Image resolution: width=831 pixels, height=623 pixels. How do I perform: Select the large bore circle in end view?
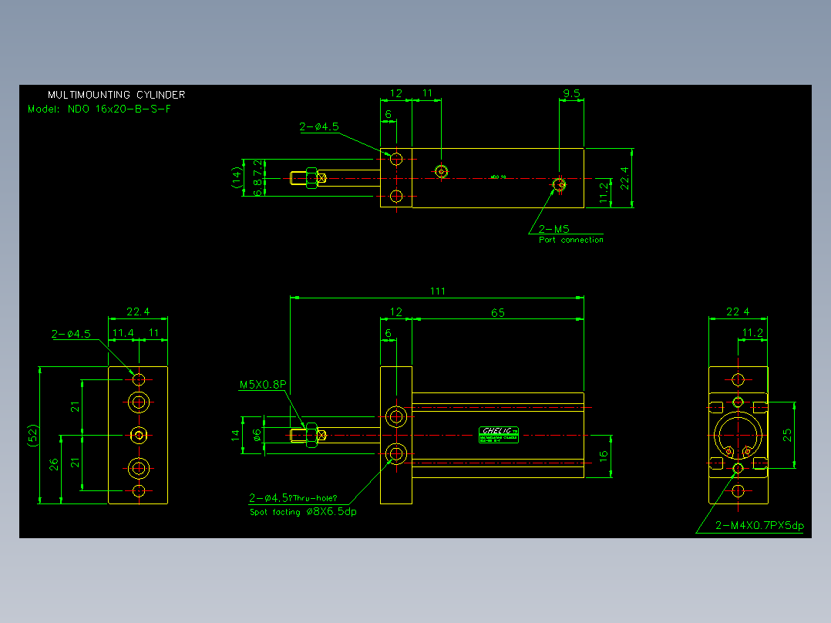[x=738, y=436]
